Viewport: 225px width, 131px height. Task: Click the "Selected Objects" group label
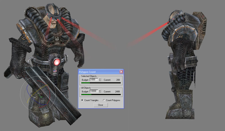point(89,76)
